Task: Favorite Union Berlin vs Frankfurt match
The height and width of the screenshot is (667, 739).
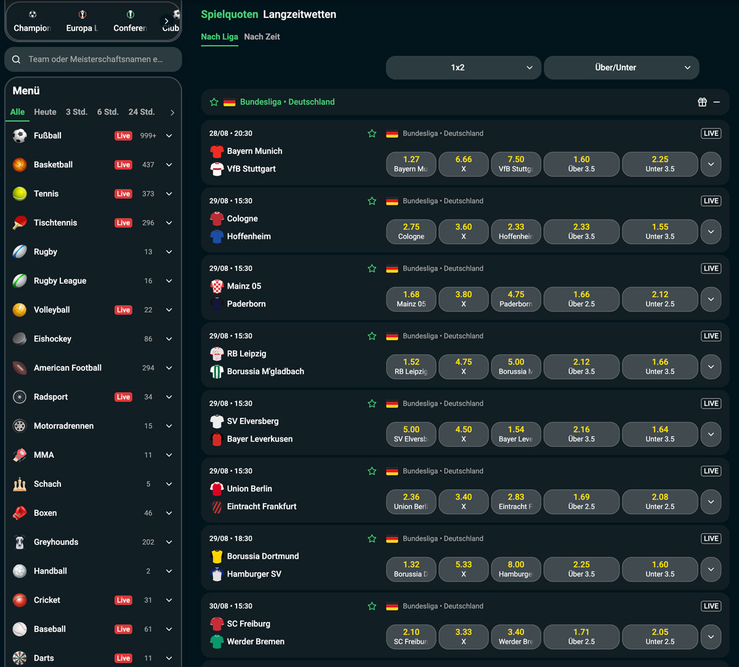Action: [372, 471]
